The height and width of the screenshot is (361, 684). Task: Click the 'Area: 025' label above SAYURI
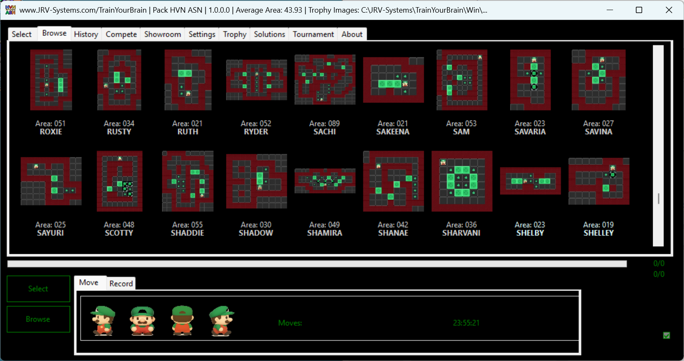tap(51, 225)
